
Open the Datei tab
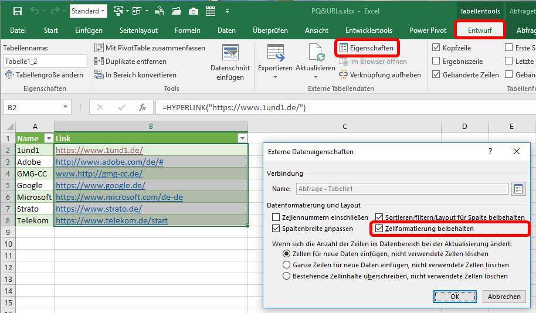click(18, 30)
